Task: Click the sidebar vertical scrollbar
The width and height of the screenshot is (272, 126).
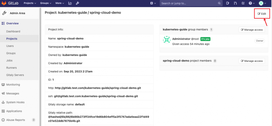Action: pos(40,67)
